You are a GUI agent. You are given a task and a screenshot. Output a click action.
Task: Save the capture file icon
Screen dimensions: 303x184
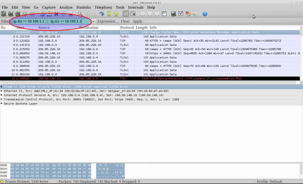click(x=49, y=14)
